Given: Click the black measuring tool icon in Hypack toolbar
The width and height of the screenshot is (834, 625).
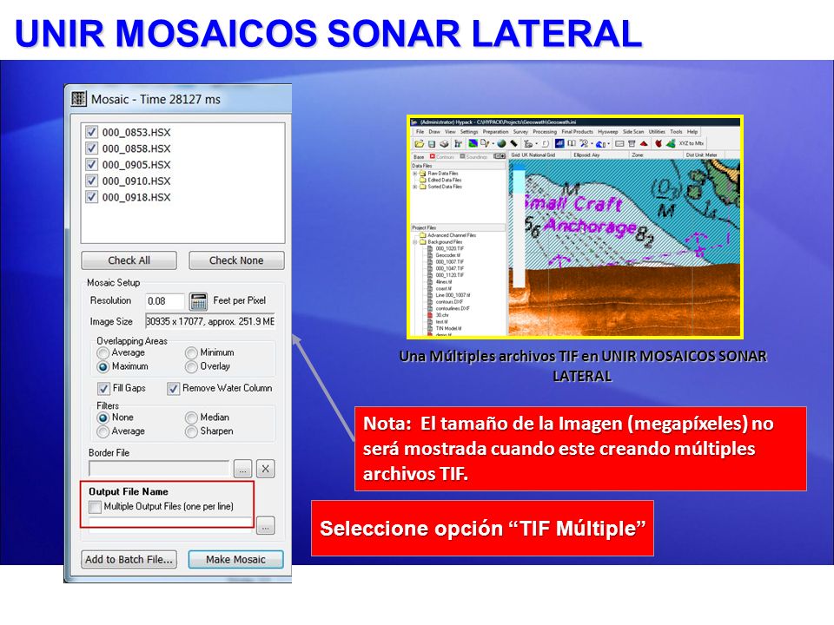Looking at the screenshot, I should [513, 143].
